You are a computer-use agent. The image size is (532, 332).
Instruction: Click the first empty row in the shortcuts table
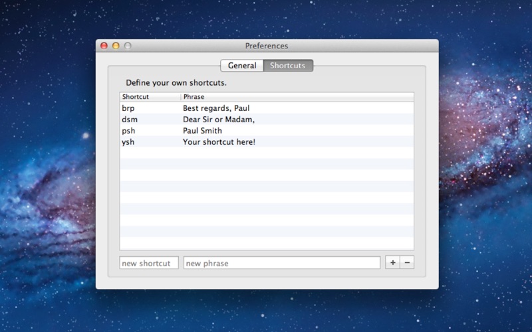[266, 153]
